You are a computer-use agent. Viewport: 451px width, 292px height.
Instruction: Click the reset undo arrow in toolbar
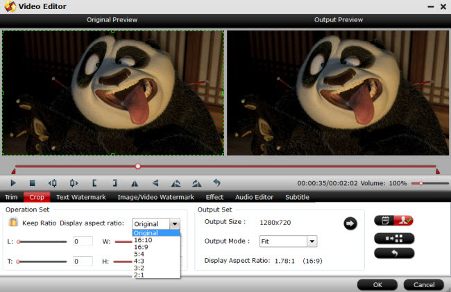pyautogui.click(x=217, y=182)
